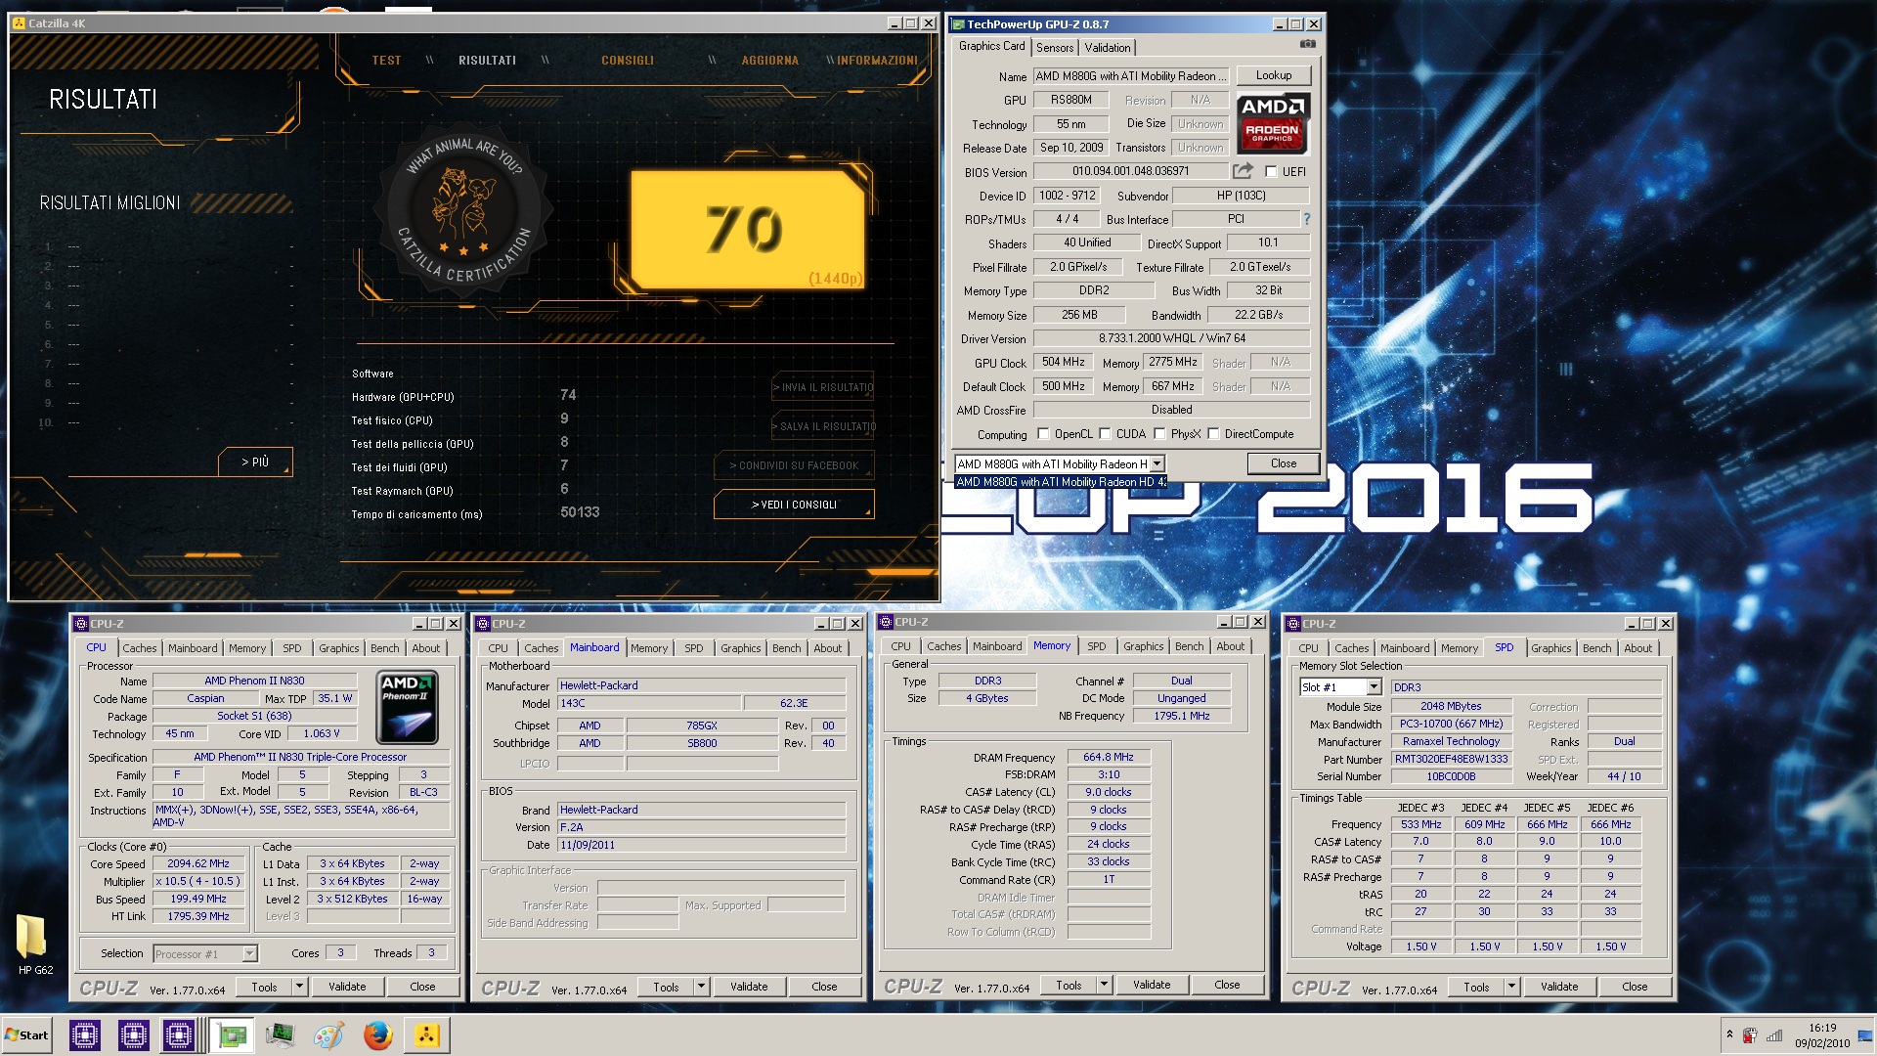Screen dimensions: 1877x1056
Task: Open the TEST tab in Catzilla
Action: click(x=386, y=61)
